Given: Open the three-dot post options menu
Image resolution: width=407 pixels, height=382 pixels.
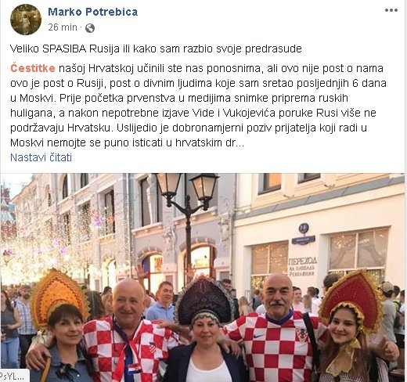Looking at the screenshot, I should click(391, 10).
